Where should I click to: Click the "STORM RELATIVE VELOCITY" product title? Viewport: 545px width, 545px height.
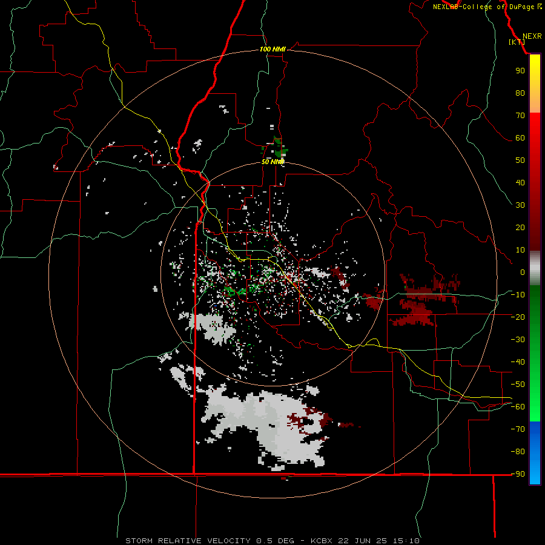[188, 541]
